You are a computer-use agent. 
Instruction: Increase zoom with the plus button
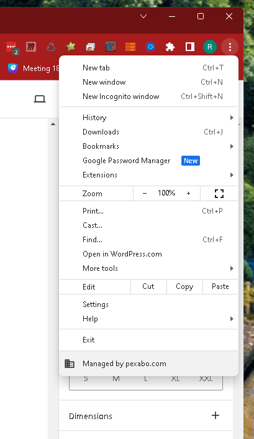tap(188, 194)
